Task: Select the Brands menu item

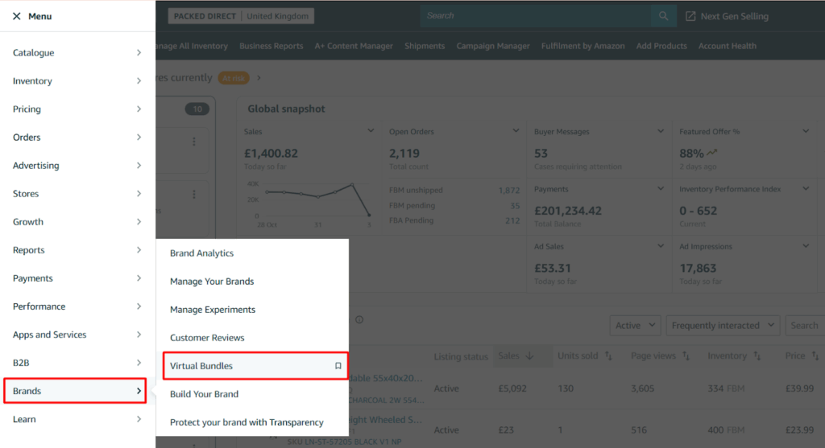Action: (74, 391)
